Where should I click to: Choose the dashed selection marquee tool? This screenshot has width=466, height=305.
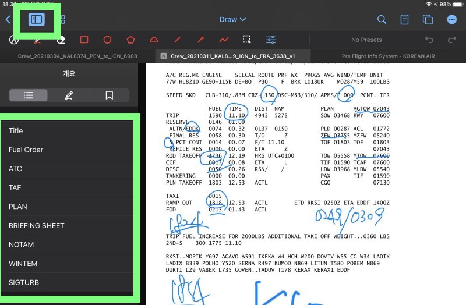tap(247, 40)
